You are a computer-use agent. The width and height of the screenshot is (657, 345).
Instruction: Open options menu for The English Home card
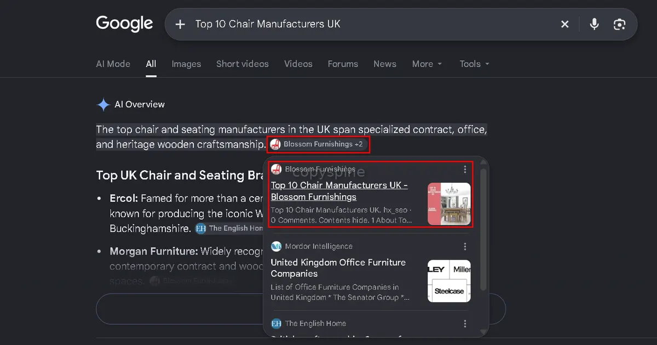(465, 323)
